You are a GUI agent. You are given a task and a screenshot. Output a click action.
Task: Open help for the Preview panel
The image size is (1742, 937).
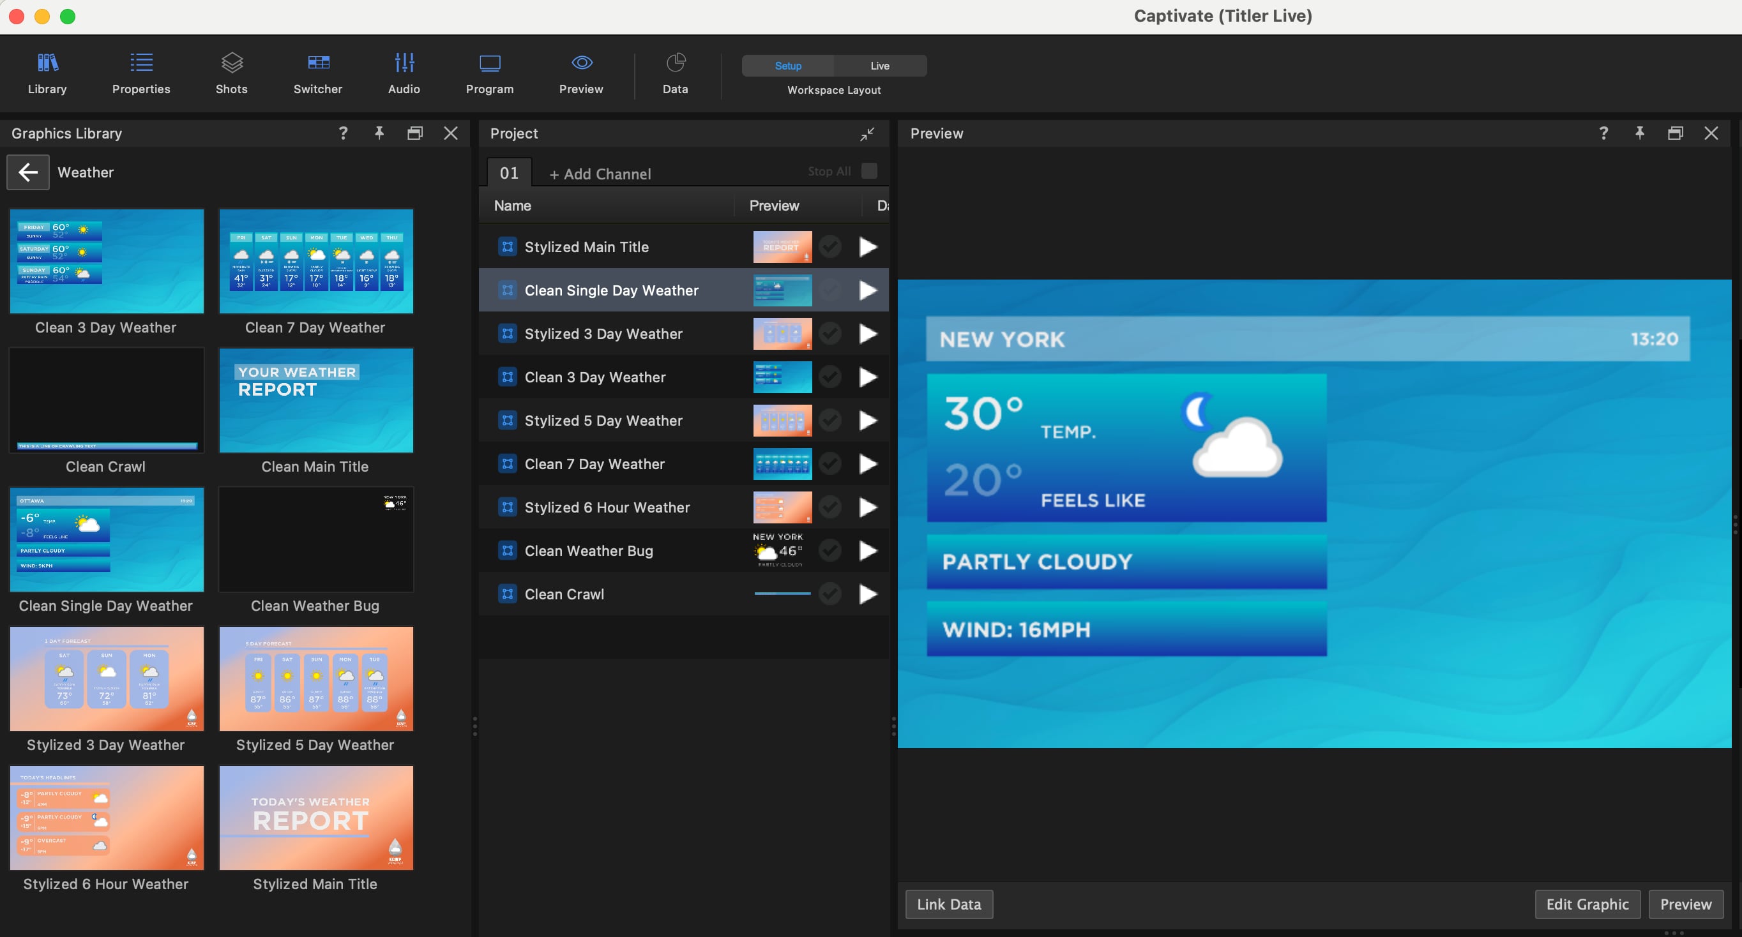click(x=1603, y=133)
